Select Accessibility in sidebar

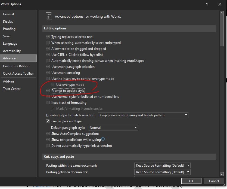(18, 51)
